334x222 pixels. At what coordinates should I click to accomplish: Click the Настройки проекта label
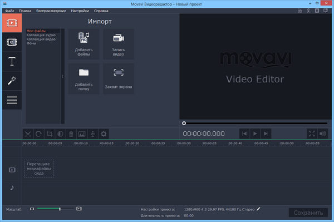click(158, 209)
